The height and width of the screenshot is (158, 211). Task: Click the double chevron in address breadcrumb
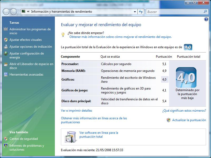[28, 12]
